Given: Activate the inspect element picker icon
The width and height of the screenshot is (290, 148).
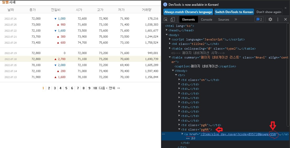Looking at the screenshot, I should [165, 19].
